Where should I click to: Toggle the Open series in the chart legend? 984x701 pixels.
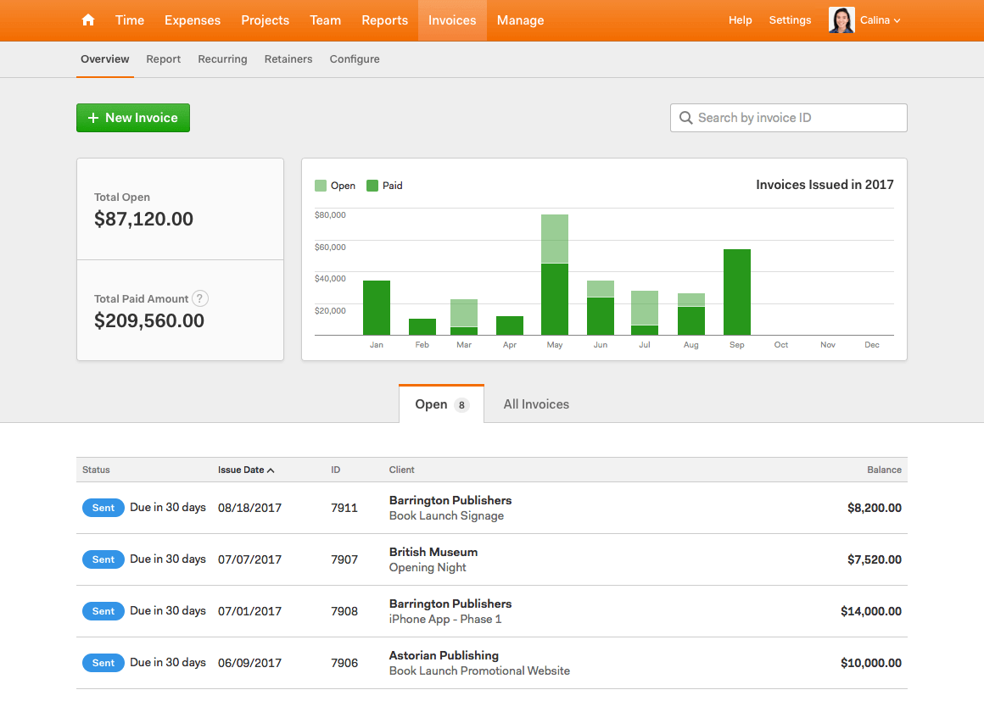(334, 185)
